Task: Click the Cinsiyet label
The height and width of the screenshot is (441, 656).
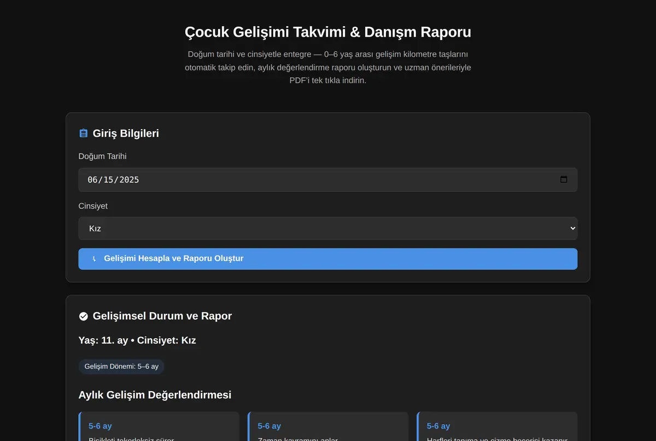Action: tap(93, 206)
